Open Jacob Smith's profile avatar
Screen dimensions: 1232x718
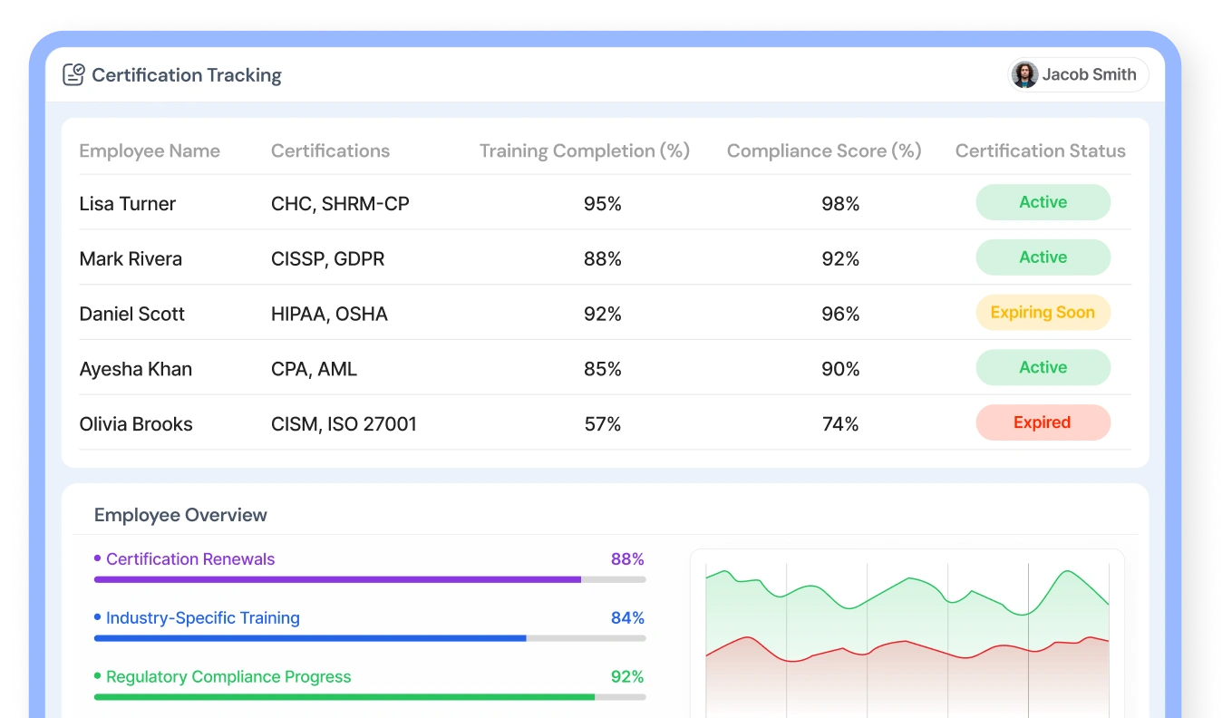point(1025,74)
